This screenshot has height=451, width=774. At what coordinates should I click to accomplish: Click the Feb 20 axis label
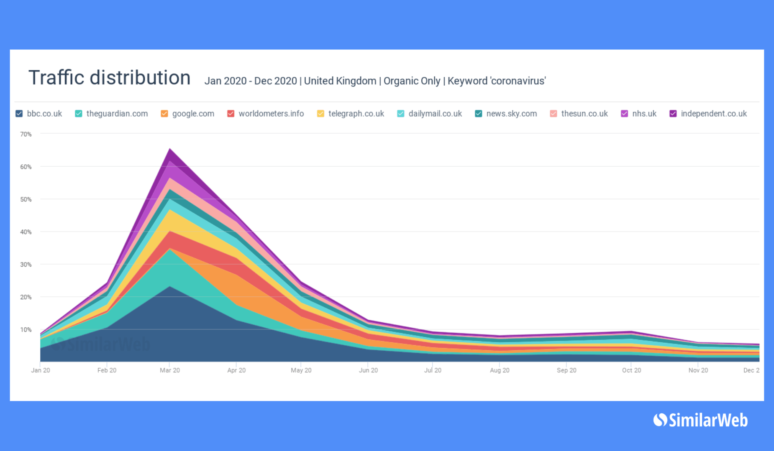click(x=107, y=370)
